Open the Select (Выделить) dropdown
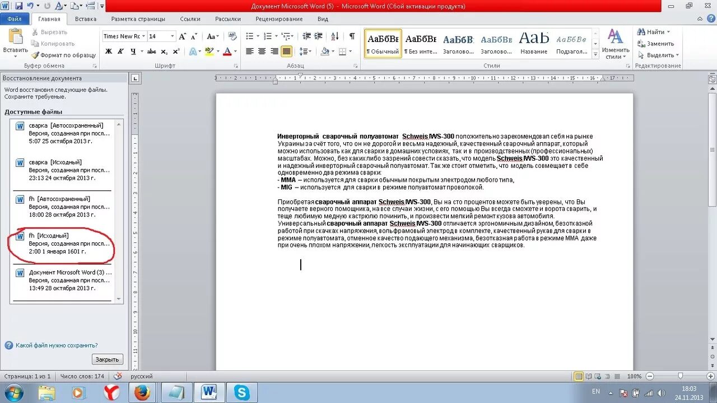The height and width of the screenshot is (403, 717). pos(658,55)
